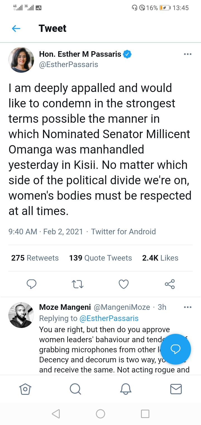View the 2.4K Likes list
Viewport: 201px width, 425px height.
pyautogui.click(x=160, y=258)
